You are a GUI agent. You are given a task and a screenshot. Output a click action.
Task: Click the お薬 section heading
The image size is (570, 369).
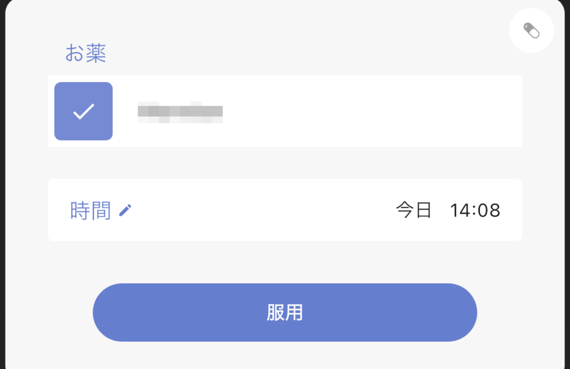tap(85, 53)
